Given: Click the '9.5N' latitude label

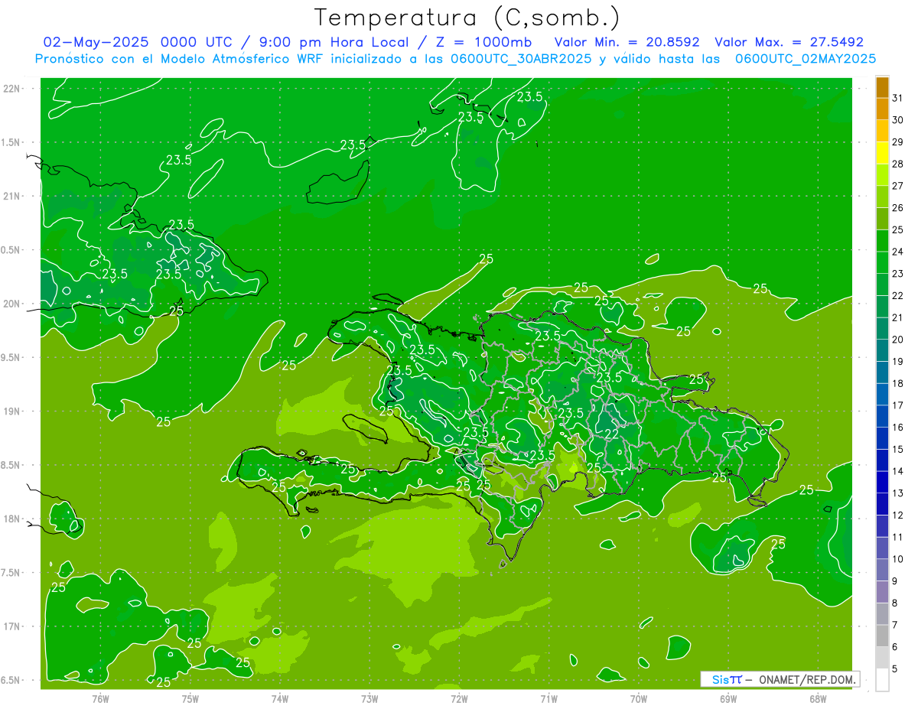Looking at the screenshot, I should 11,358.
